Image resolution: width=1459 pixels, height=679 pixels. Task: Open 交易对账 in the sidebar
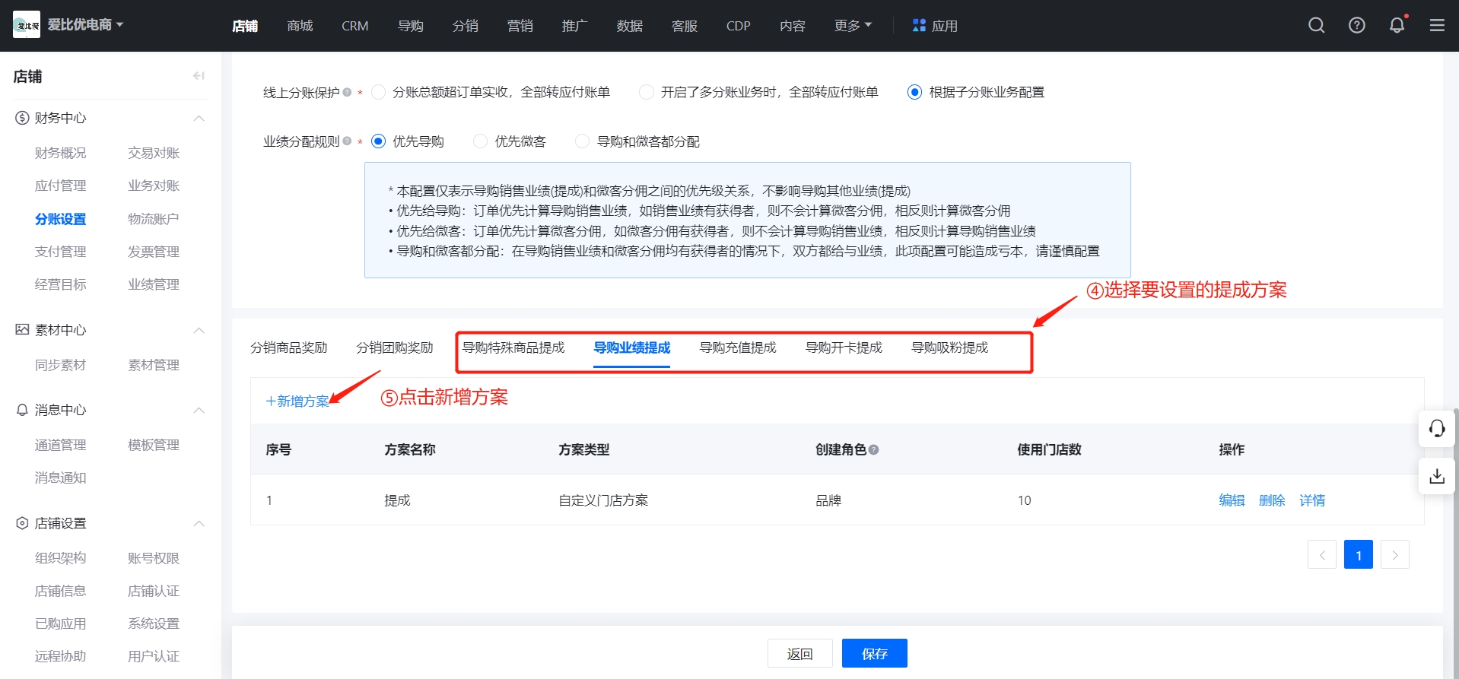pyautogui.click(x=154, y=153)
